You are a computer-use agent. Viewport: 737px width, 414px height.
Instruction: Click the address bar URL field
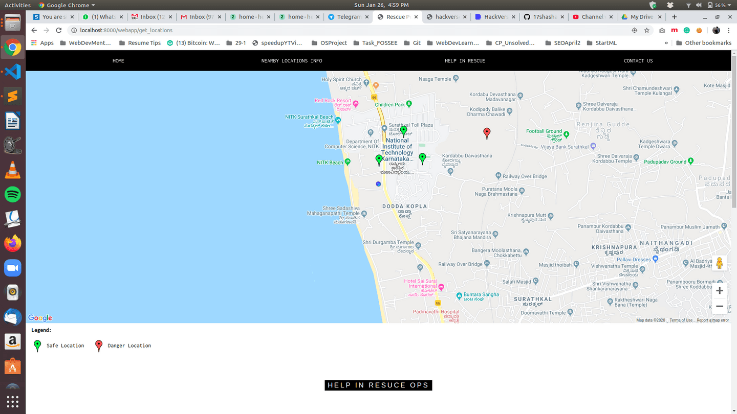click(348, 30)
